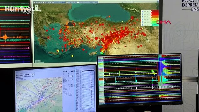Uncheck the top magnitude legend checkbox

pyautogui.click(x=143, y=11)
